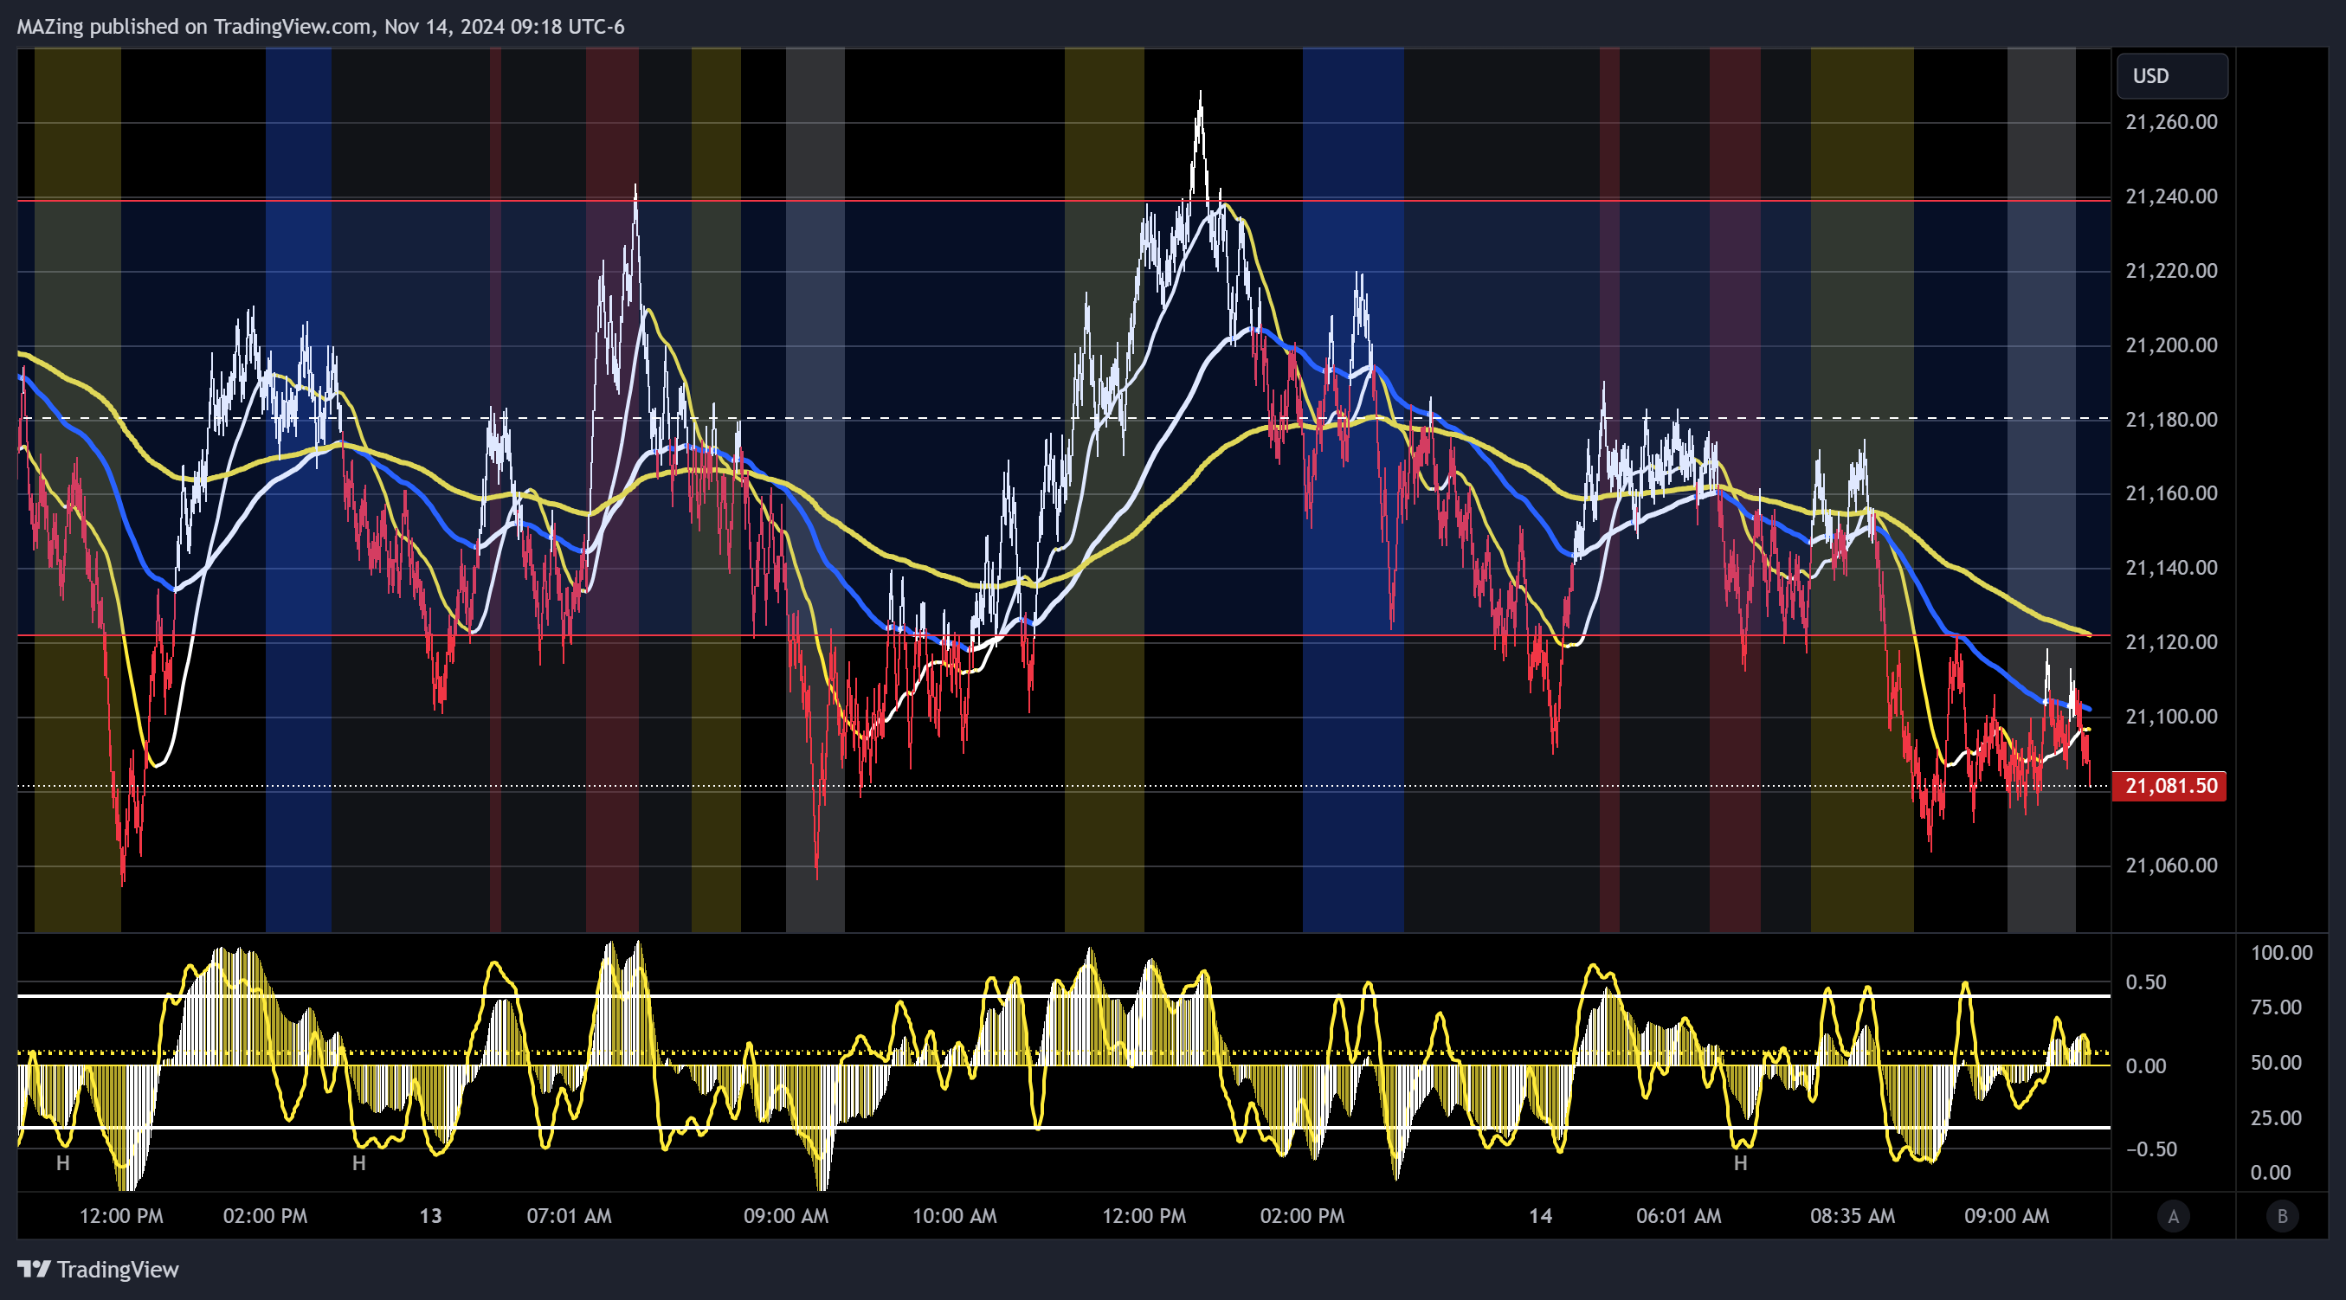The image size is (2346, 1300).
Task: Click the 0.50 oscillator scale label
Action: pos(2146,982)
